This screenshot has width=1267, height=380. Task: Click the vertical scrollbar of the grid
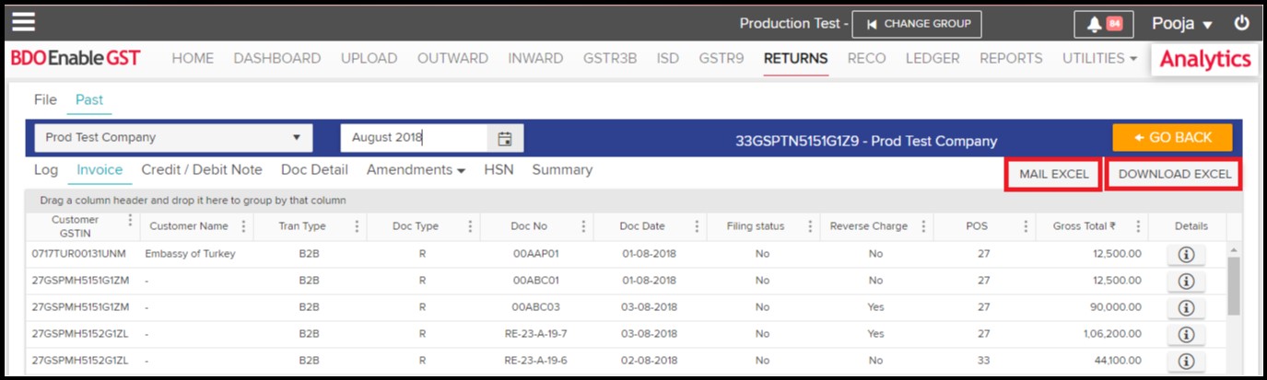pos(1234,285)
